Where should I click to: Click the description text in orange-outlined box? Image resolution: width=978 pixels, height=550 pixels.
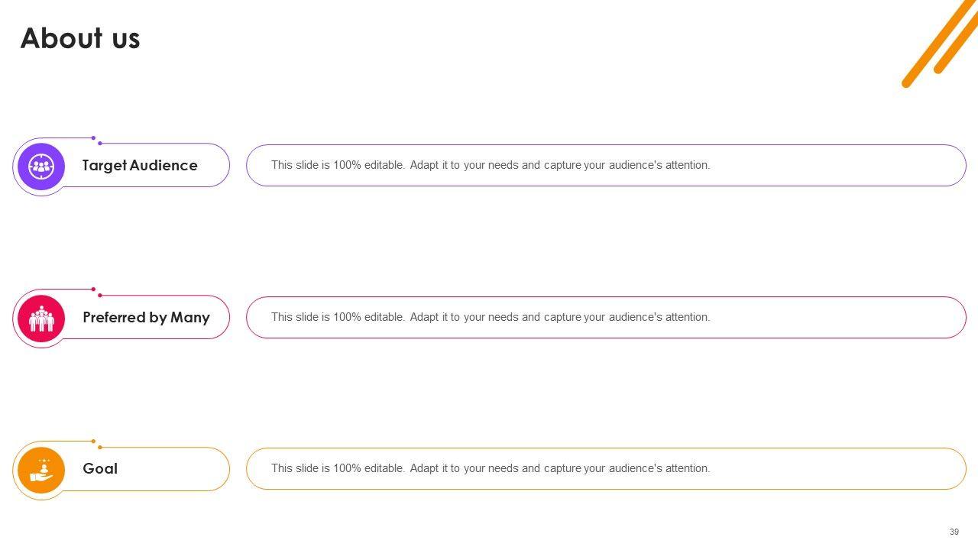click(x=491, y=468)
